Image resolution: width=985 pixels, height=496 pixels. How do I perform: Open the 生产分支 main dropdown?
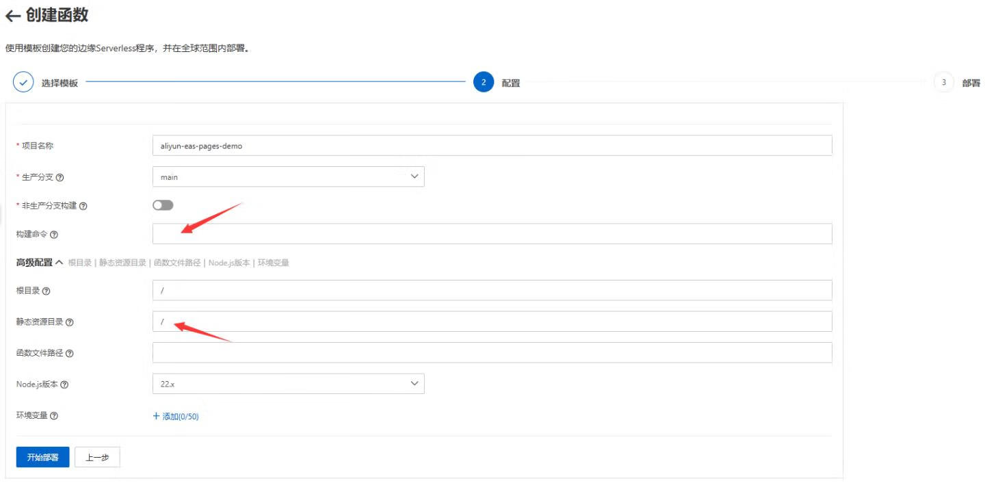[x=288, y=177]
